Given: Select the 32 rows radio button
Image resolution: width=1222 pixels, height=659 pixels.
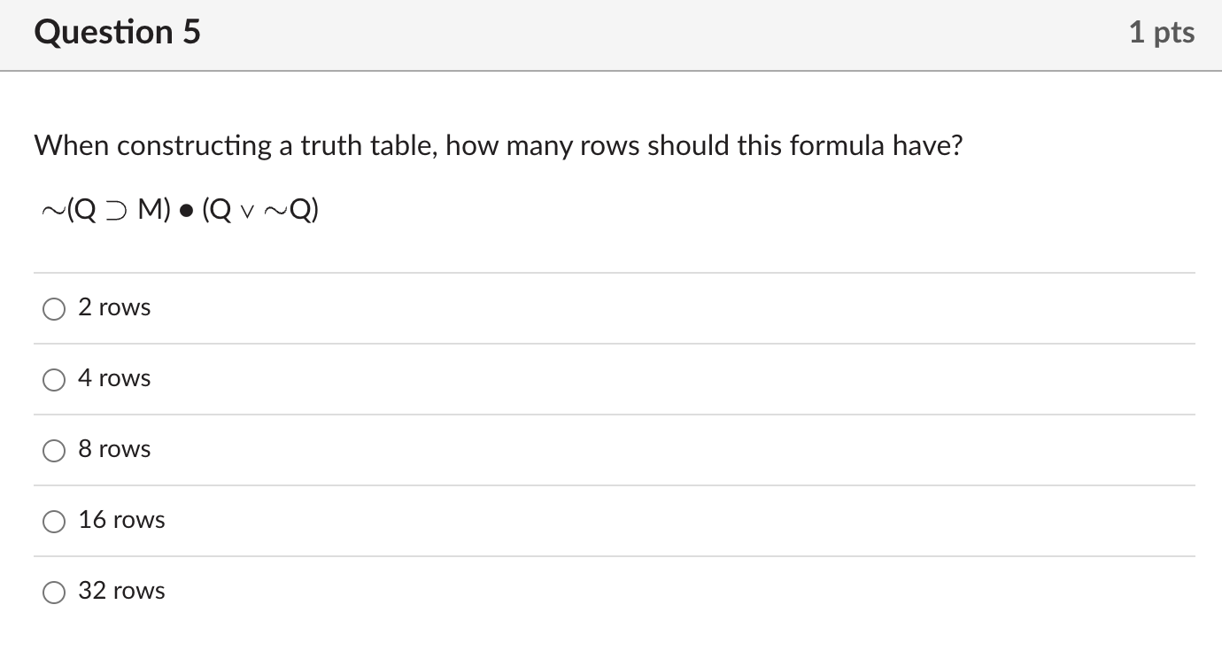Looking at the screenshot, I should [54, 593].
